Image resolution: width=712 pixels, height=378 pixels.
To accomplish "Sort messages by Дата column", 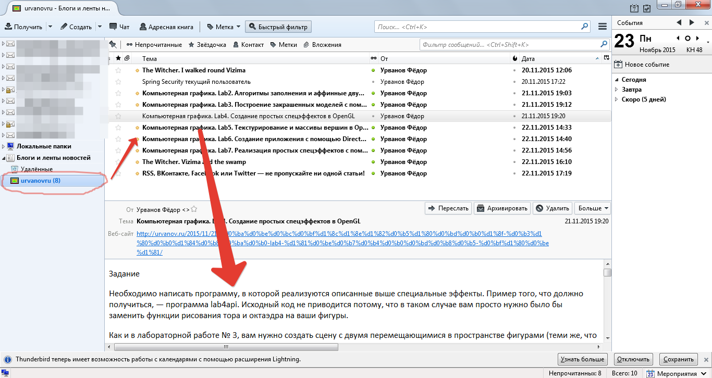I will [x=560, y=59].
